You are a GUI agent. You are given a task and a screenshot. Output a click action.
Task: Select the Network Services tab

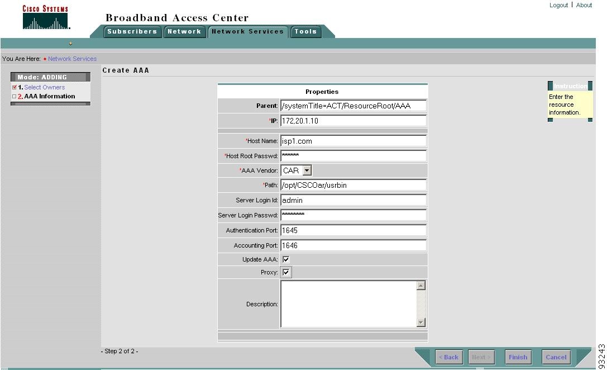pos(248,31)
